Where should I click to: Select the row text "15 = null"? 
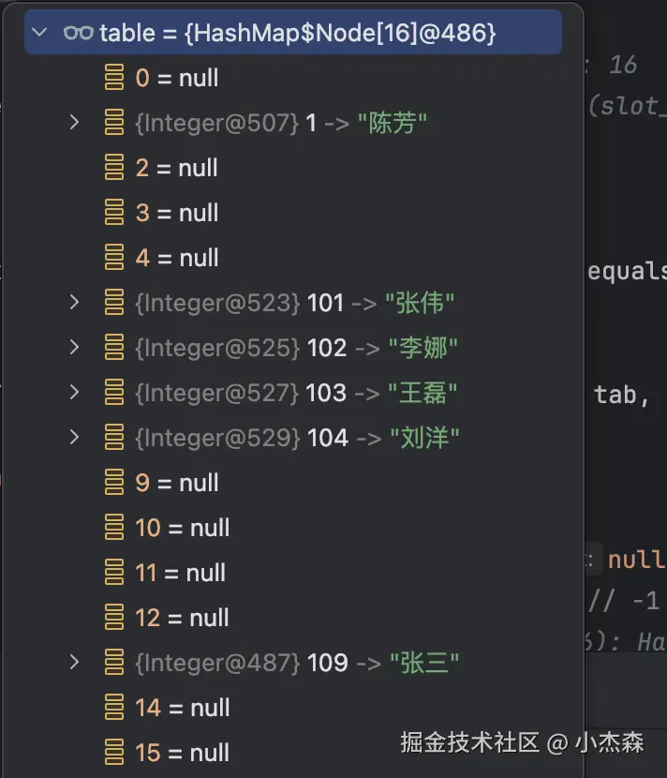tap(182, 753)
